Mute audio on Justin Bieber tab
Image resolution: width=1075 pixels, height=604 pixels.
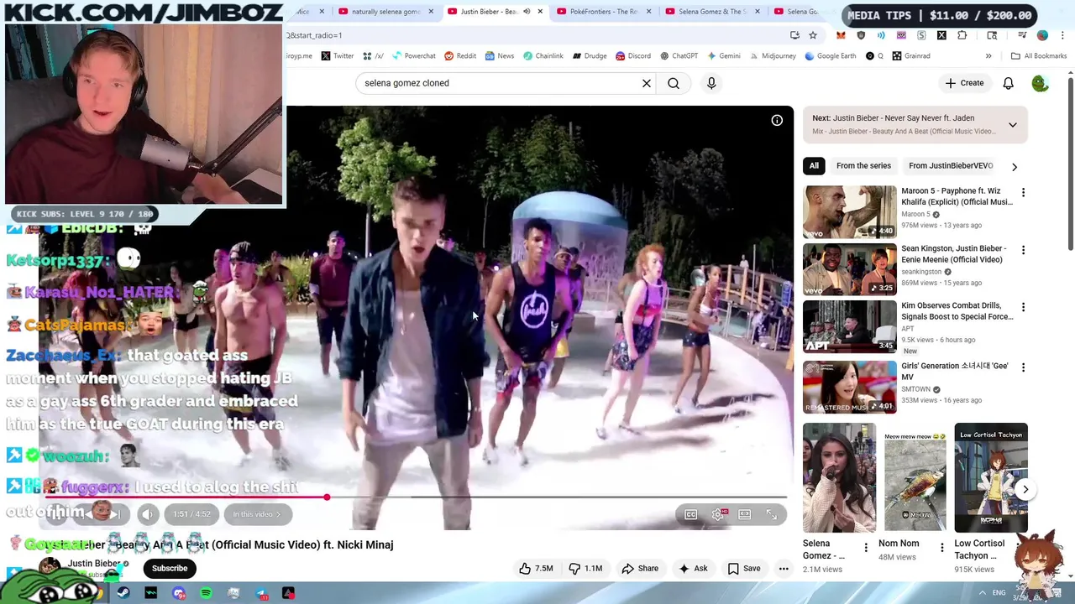tap(527, 12)
